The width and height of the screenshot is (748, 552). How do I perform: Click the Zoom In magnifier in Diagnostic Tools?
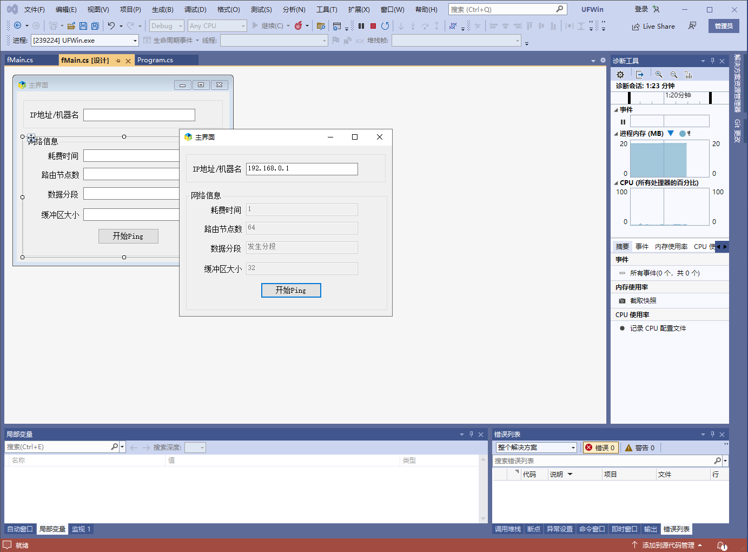tap(659, 75)
